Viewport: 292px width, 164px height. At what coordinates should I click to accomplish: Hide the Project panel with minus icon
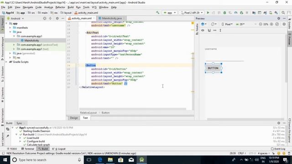click(63, 18)
